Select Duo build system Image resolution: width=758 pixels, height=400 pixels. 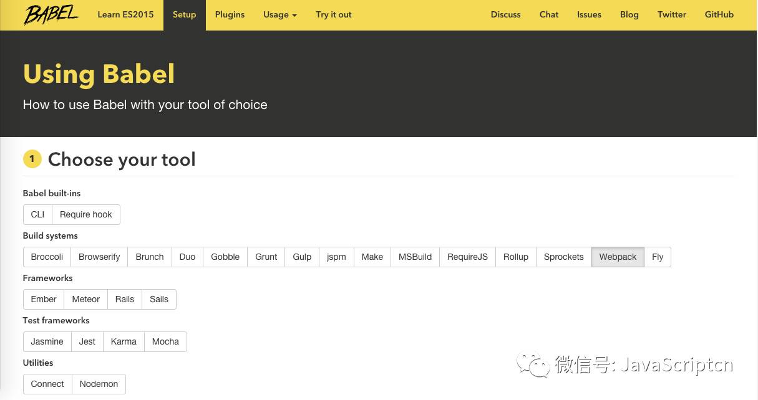(187, 257)
